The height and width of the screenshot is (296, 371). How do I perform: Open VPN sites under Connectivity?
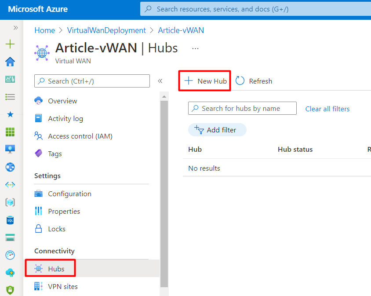click(x=63, y=286)
